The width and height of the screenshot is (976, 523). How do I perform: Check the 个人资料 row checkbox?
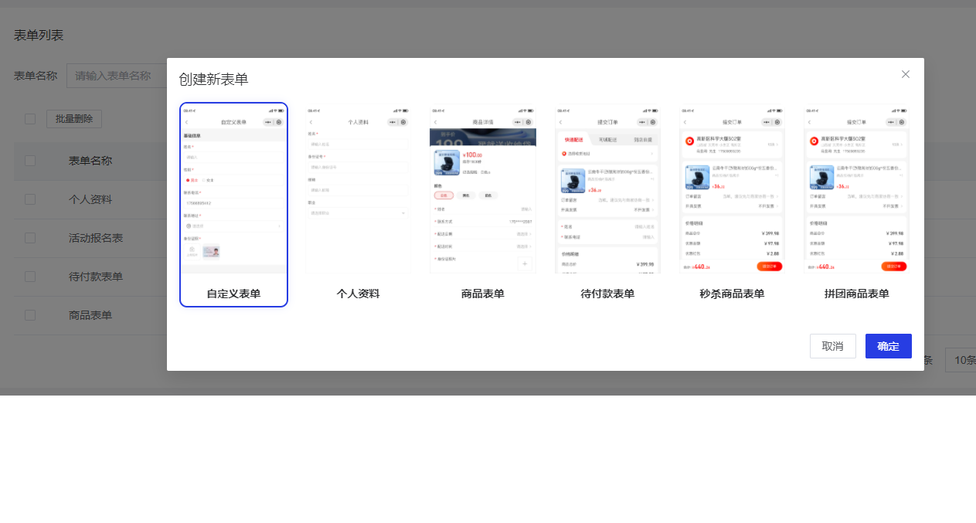point(30,199)
